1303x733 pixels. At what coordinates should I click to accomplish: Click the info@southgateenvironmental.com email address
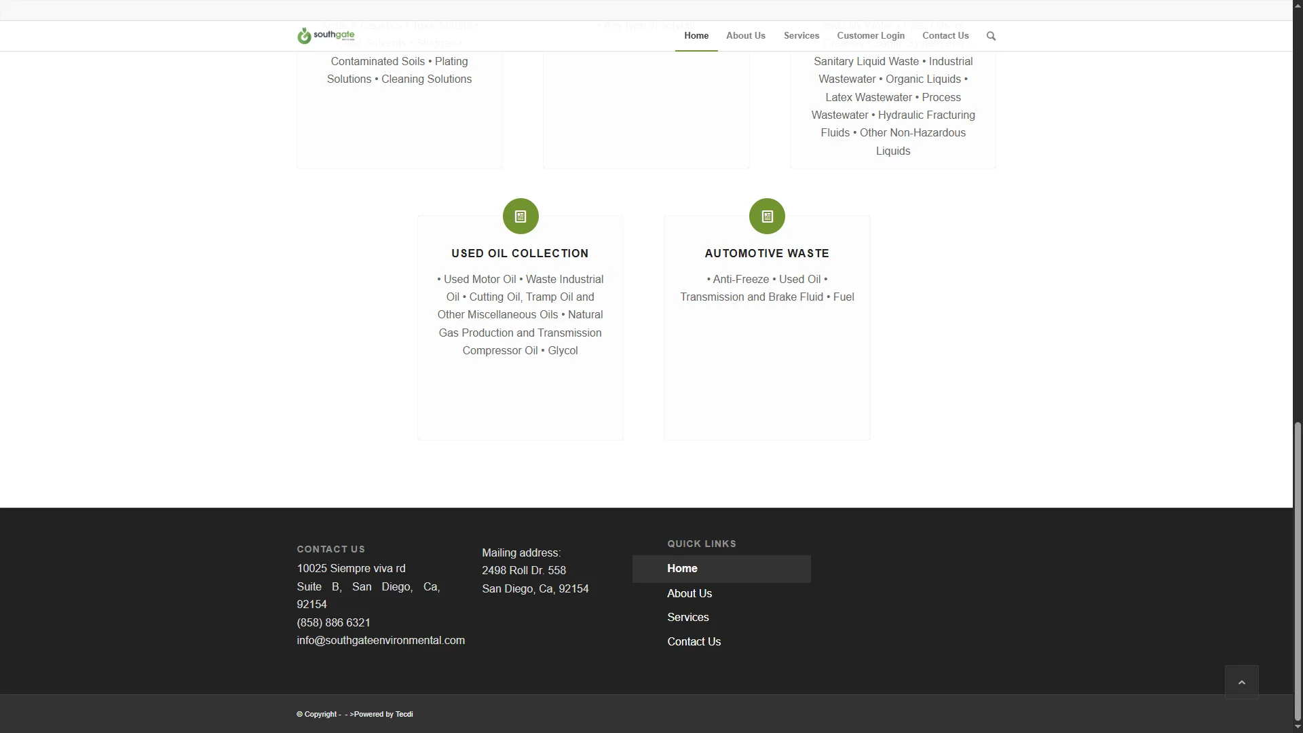pos(381,641)
